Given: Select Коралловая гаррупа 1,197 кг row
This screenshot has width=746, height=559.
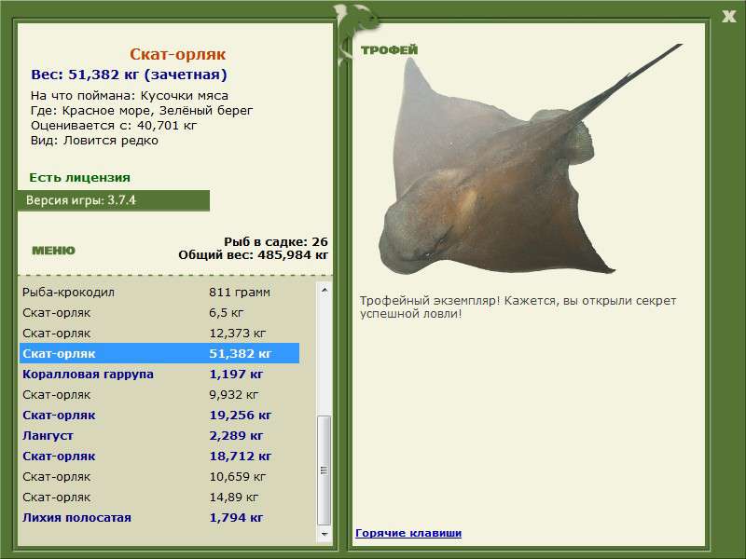Looking at the screenshot, I should pyautogui.click(x=159, y=375).
